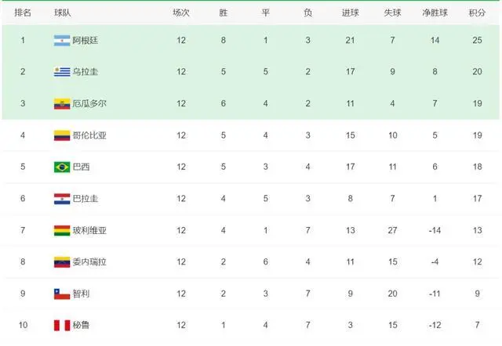Click the Argentina flag icon

(62, 41)
